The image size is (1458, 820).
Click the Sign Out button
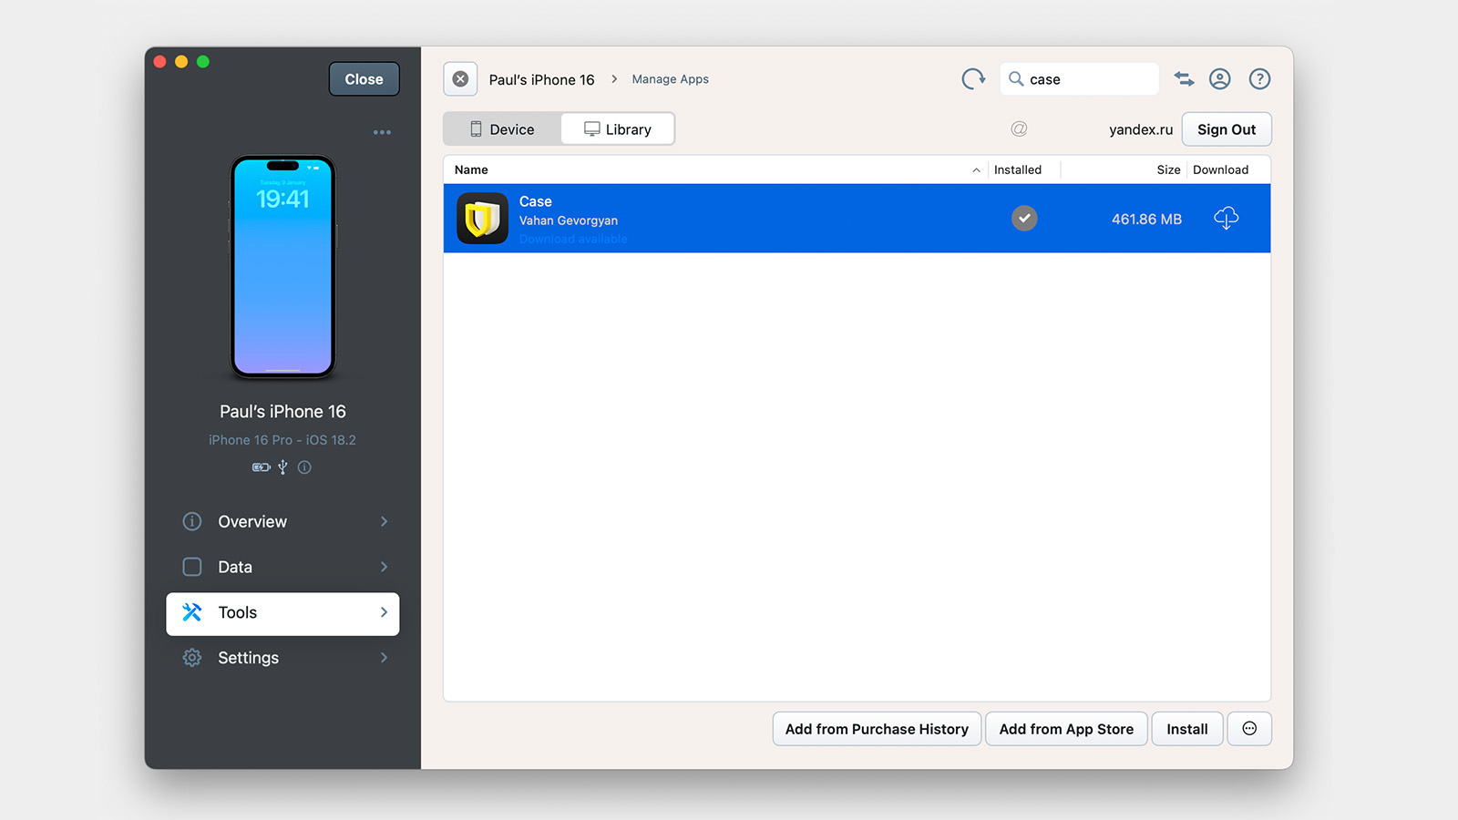[1227, 129]
